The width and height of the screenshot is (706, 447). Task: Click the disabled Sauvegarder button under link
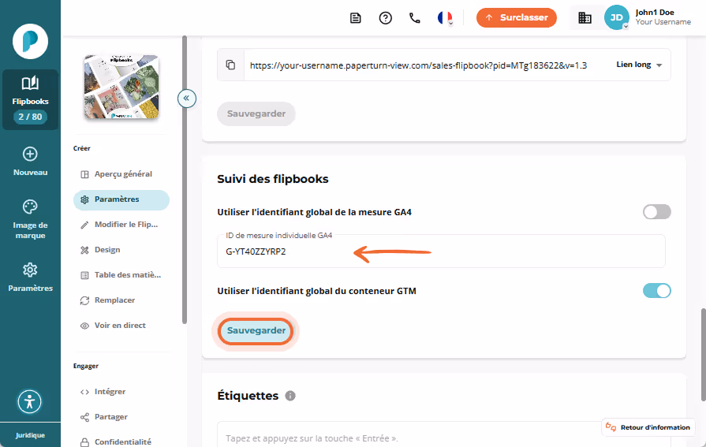click(256, 114)
